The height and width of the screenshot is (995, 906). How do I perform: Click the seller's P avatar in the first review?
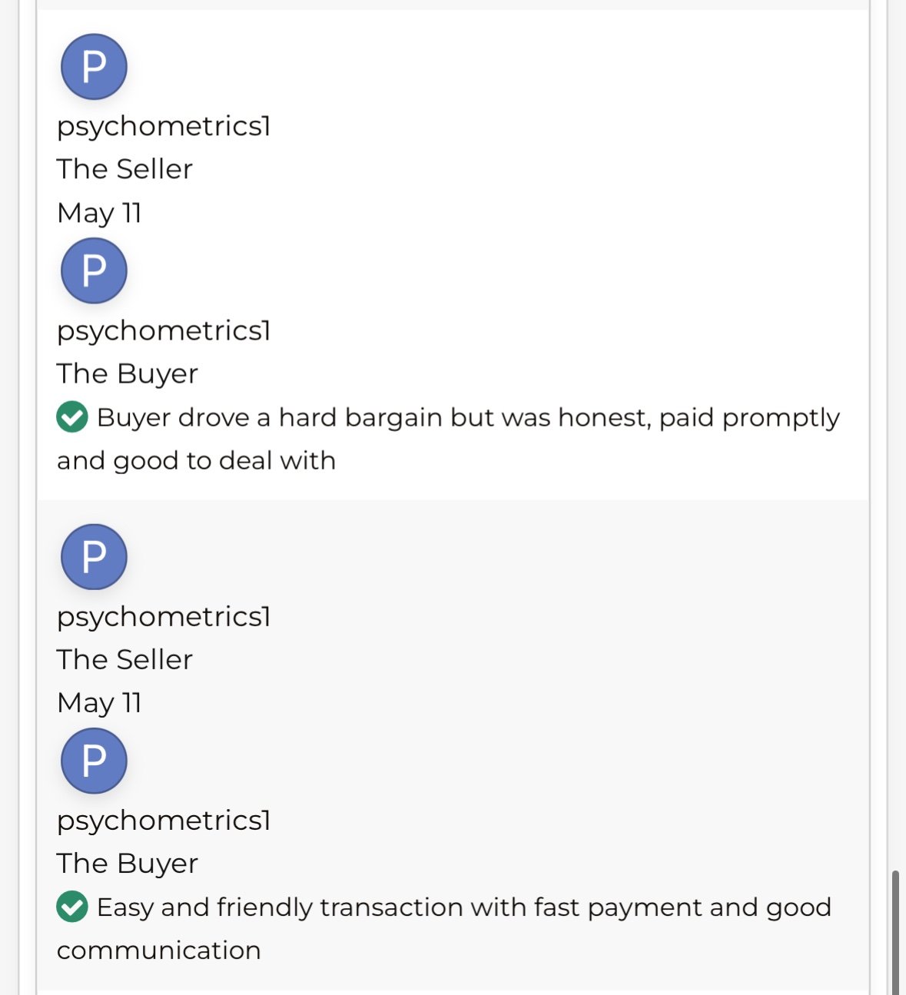[94, 67]
